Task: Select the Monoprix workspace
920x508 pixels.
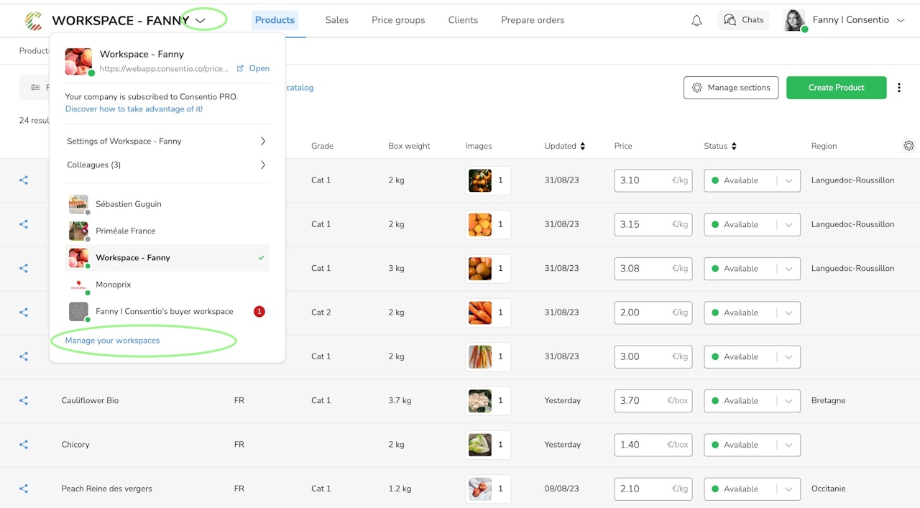Action: pos(114,285)
